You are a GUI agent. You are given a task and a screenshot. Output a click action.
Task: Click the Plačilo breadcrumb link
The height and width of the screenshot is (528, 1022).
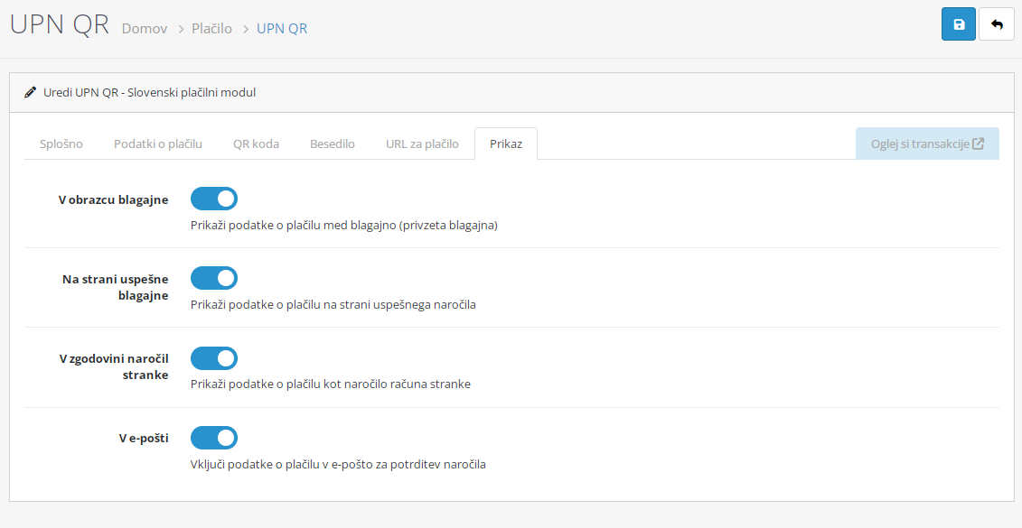click(x=211, y=29)
